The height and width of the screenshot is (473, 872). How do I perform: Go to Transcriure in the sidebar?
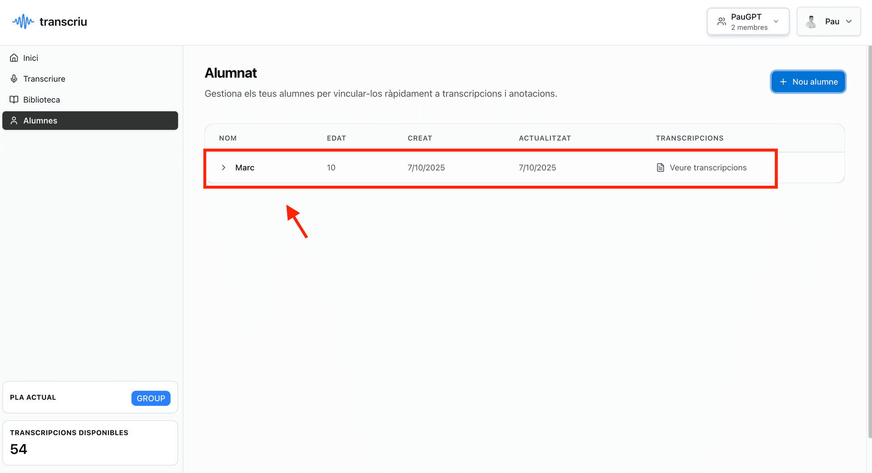click(44, 79)
